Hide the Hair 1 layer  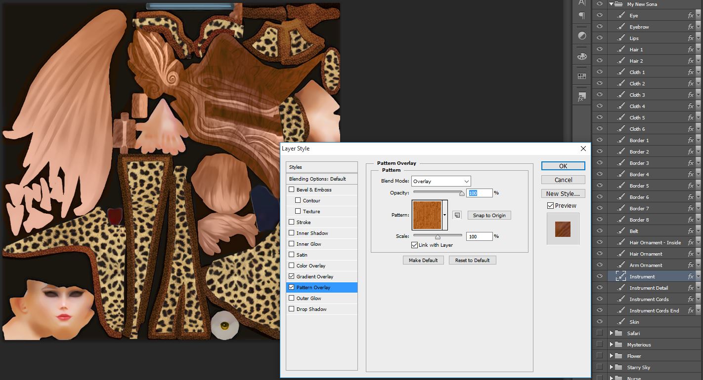click(x=600, y=49)
